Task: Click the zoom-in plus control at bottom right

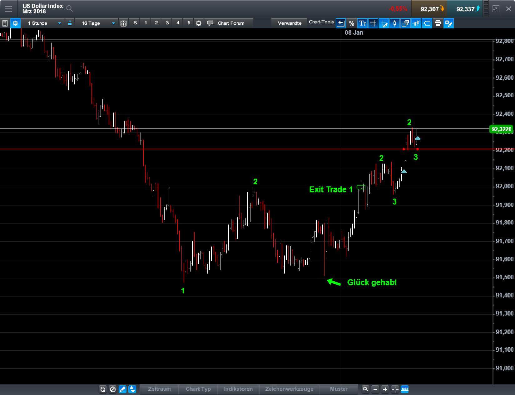Action: tap(385, 389)
